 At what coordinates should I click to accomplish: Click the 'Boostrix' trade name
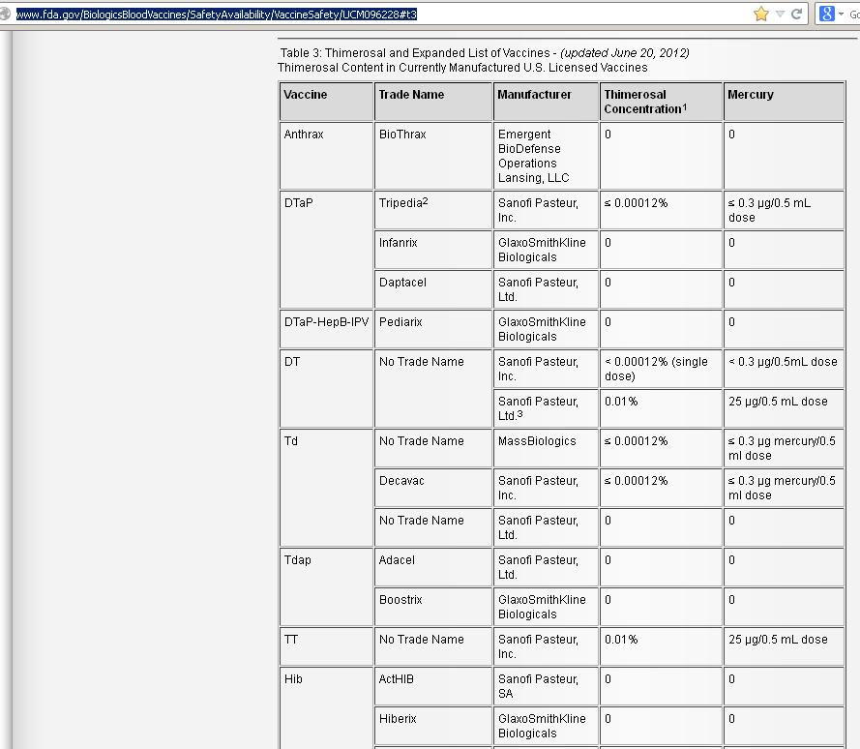tap(400, 600)
